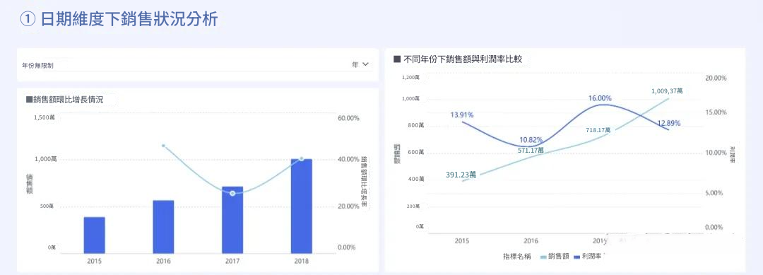Click the 16.00% data label
This screenshot has height=275, width=763.
(x=600, y=98)
